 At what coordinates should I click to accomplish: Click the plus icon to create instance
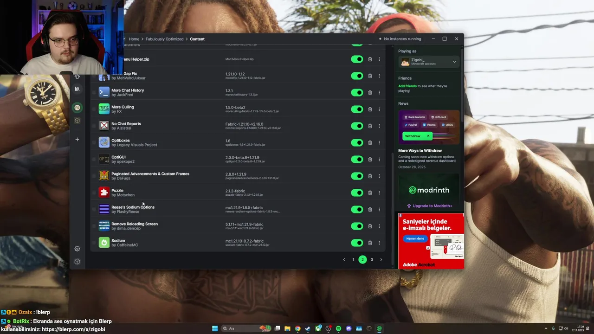coord(77,139)
